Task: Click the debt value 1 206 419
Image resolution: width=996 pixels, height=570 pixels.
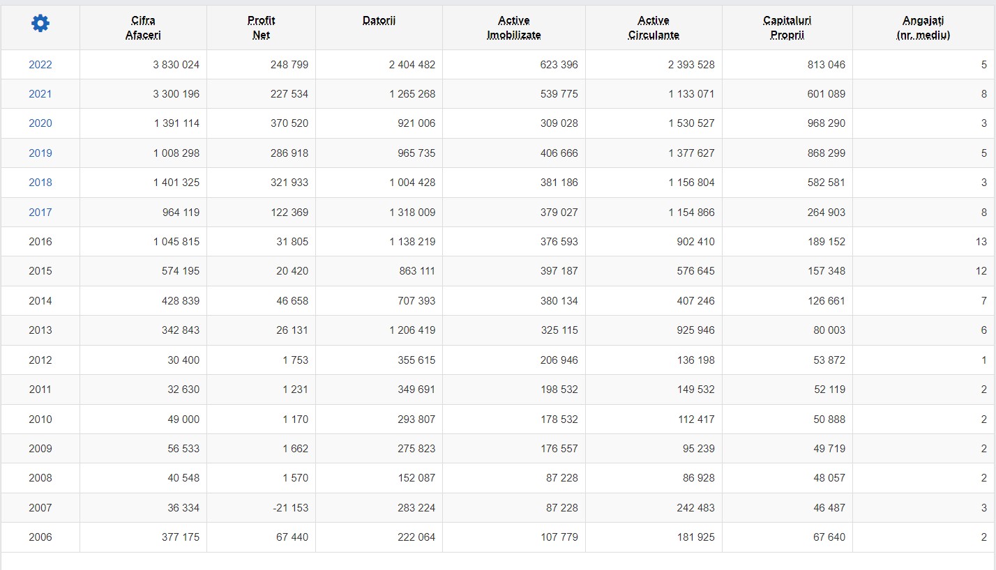Action: 412,330
